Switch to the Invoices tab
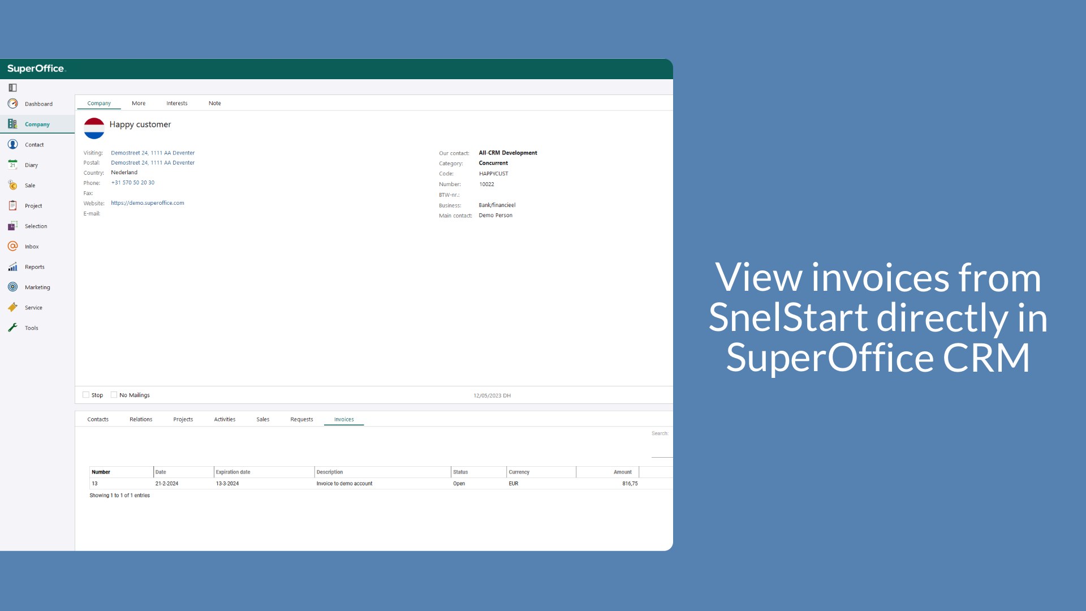1086x611 pixels. click(344, 419)
